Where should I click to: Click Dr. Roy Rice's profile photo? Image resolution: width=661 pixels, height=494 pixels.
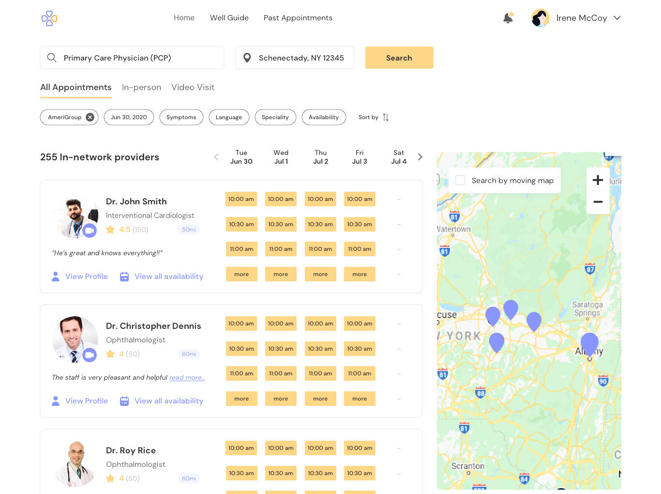click(x=75, y=464)
